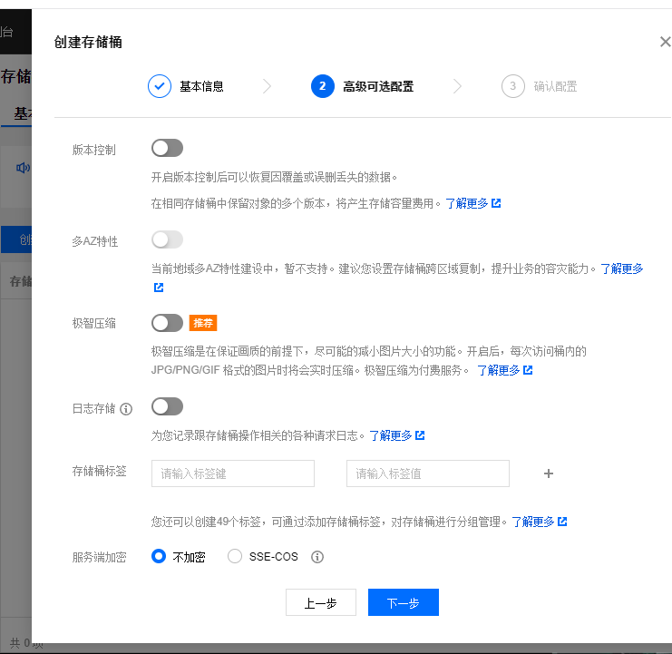Choose SSE-COS server-side encryption
Viewport: 672px width, 654px height.
point(235,557)
